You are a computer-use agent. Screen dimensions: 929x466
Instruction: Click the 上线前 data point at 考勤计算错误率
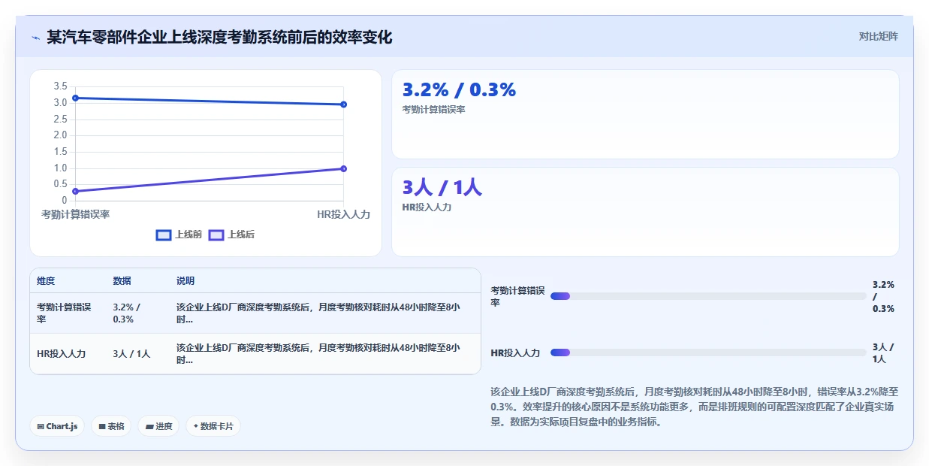point(75,98)
